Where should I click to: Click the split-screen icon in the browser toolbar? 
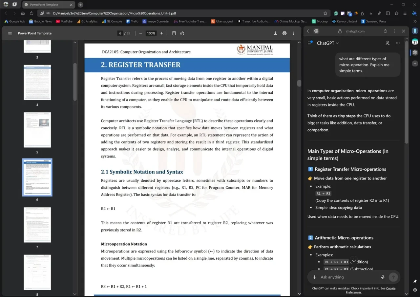[x=388, y=13]
